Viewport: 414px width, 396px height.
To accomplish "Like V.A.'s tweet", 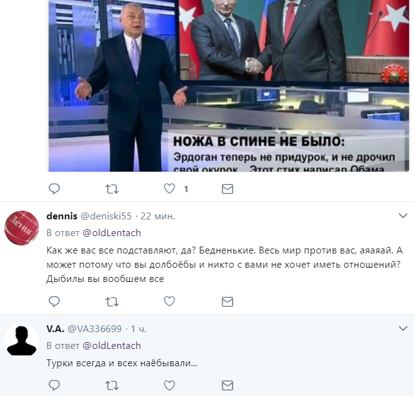I will pyautogui.click(x=170, y=385).
